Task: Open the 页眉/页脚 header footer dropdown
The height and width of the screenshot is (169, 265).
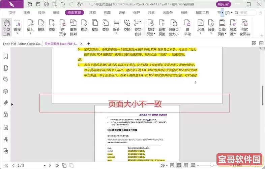Action: pos(226,34)
